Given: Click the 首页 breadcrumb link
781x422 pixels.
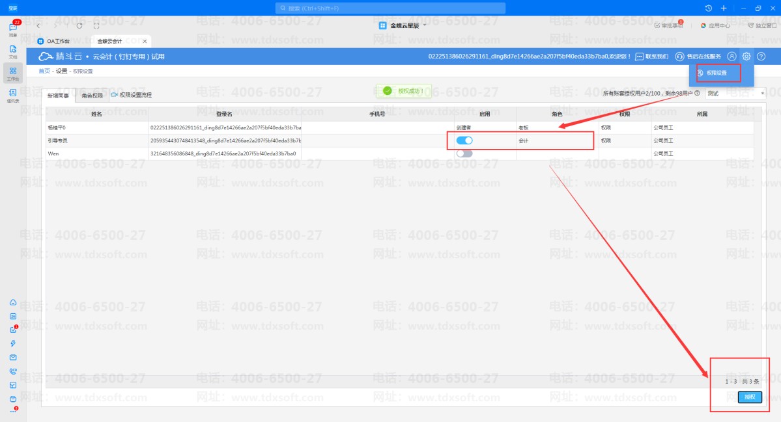Looking at the screenshot, I should [44, 71].
